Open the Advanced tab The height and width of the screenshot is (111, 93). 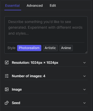point(35,6)
